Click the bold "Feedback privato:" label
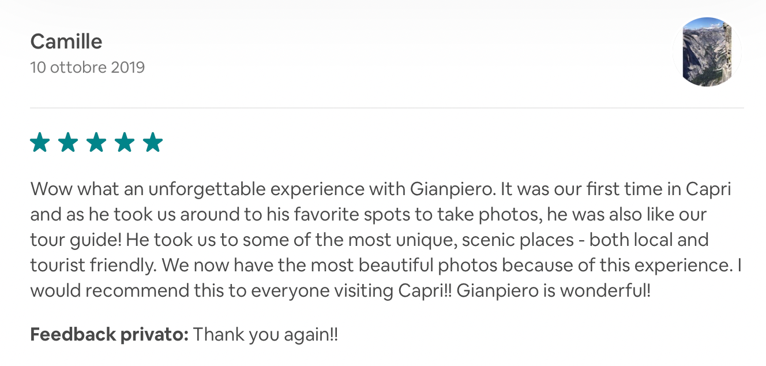 pyautogui.click(x=109, y=334)
